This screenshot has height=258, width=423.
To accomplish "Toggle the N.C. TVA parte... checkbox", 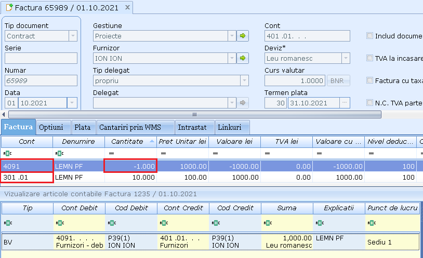I will [369, 102].
